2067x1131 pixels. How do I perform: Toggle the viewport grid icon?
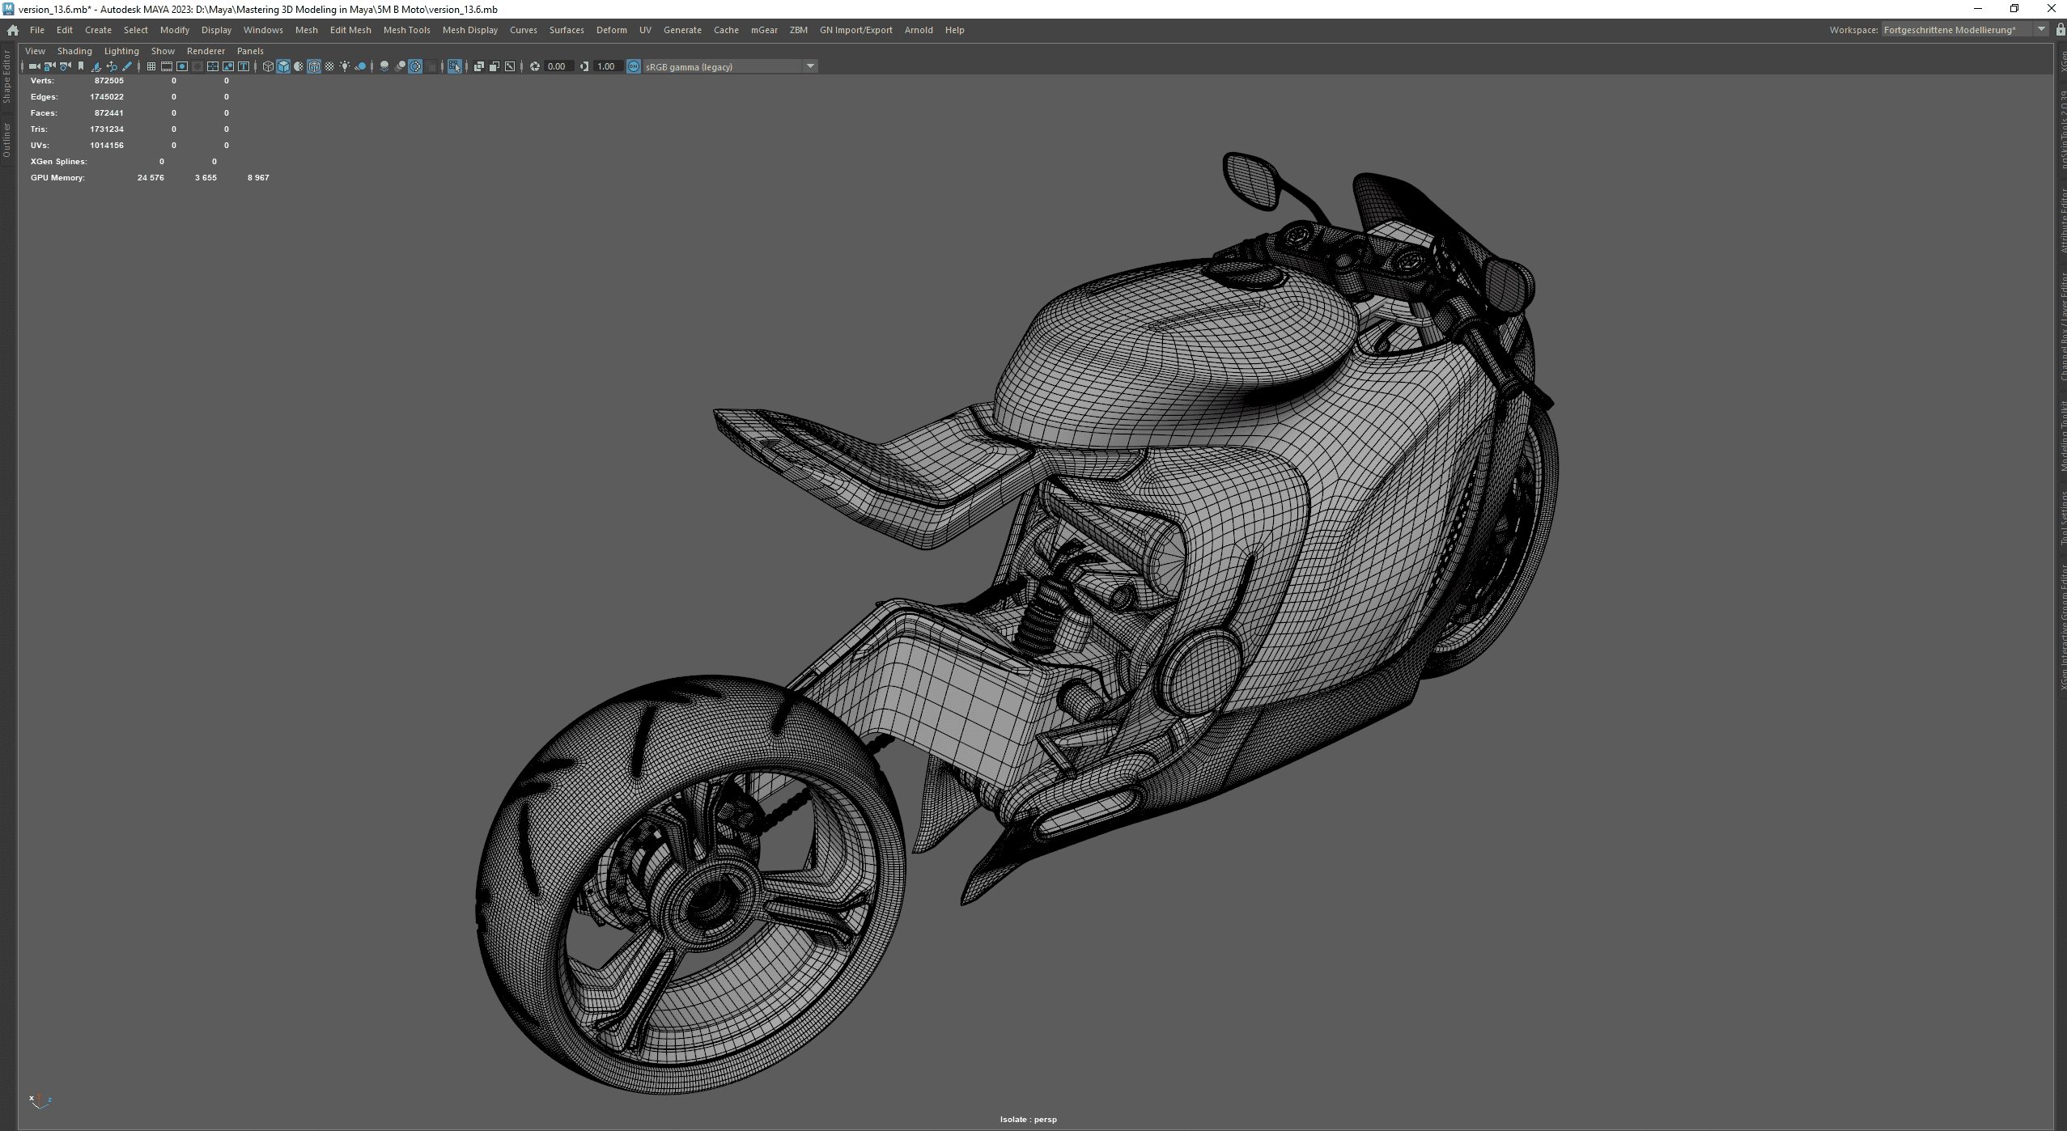pos(151,66)
